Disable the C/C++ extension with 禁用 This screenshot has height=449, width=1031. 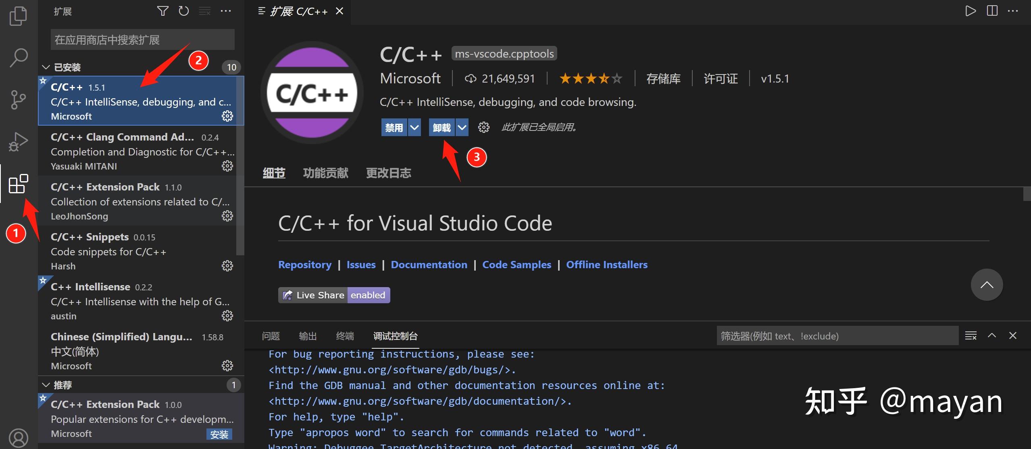(394, 127)
